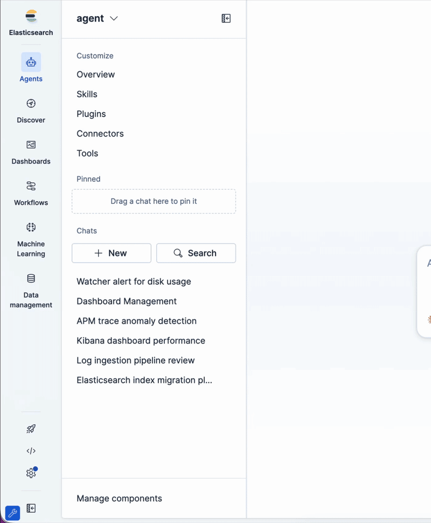Open Discover compass icon
The width and height of the screenshot is (431, 523).
tap(31, 104)
